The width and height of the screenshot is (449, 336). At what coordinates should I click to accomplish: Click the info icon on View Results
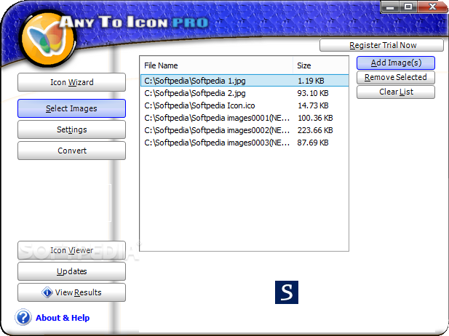click(47, 292)
